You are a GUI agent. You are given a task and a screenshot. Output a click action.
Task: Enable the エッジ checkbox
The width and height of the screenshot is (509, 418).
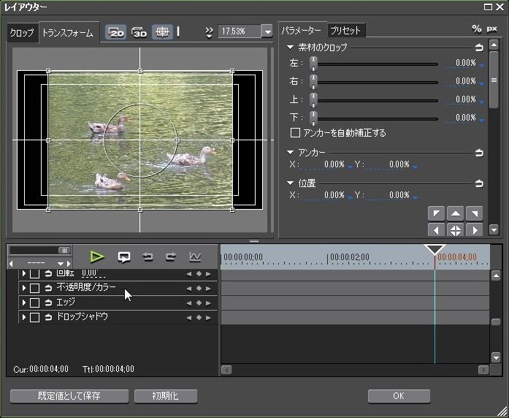point(35,303)
